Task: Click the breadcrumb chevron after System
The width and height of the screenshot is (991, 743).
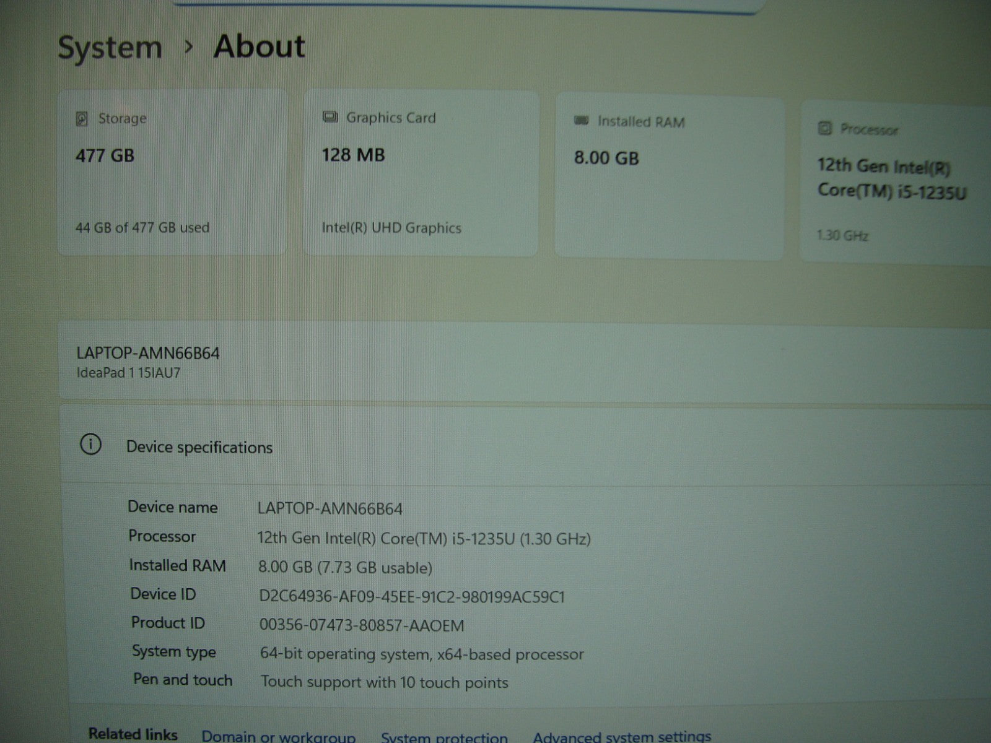Action: pyautogui.click(x=189, y=47)
